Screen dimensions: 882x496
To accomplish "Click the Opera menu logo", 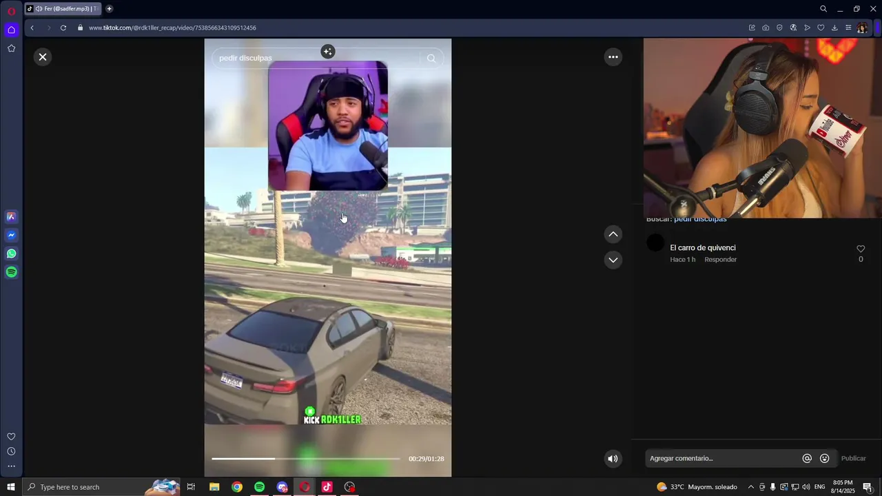I will tap(11, 11).
